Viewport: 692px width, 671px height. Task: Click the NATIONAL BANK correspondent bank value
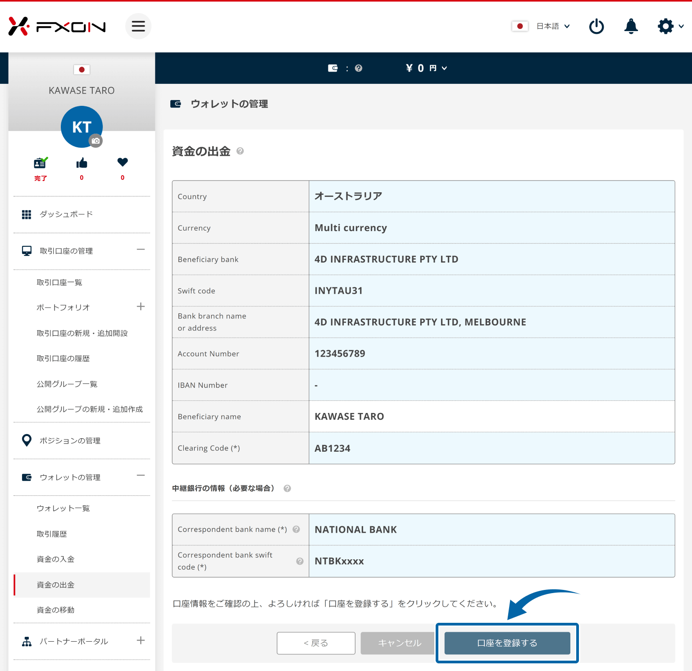(x=355, y=530)
